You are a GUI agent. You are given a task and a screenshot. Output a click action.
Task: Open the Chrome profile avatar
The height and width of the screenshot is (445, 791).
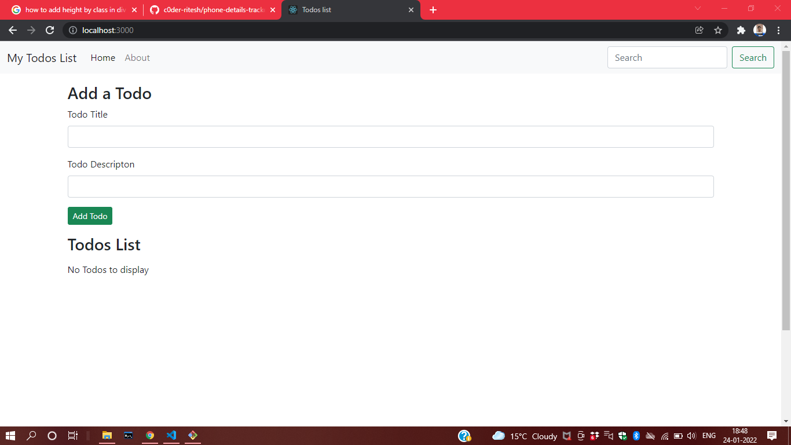(x=760, y=30)
